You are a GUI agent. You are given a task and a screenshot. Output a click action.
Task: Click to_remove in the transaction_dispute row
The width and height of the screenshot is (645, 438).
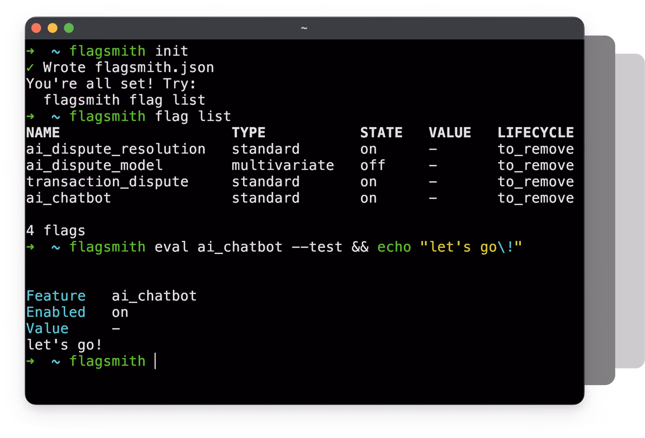tap(536, 182)
